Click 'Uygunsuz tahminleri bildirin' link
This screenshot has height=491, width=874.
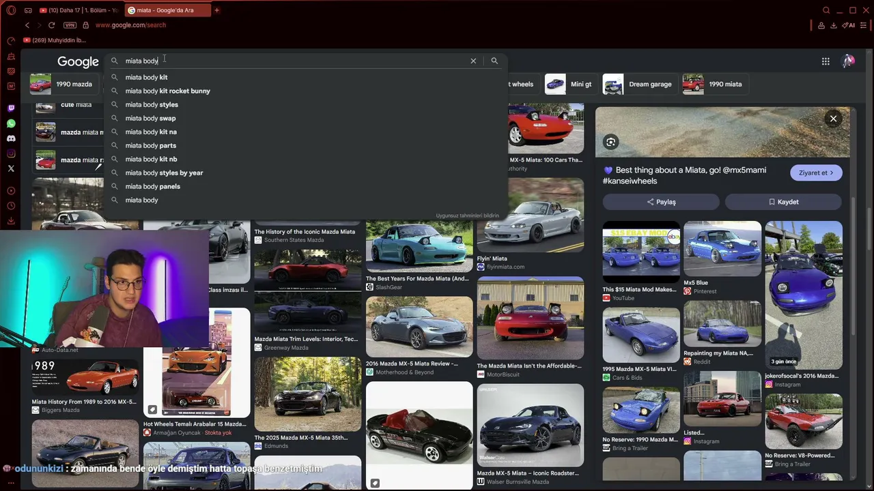[x=468, y=215]
